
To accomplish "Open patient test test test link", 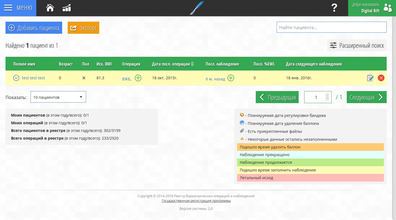I will [33, 78].
